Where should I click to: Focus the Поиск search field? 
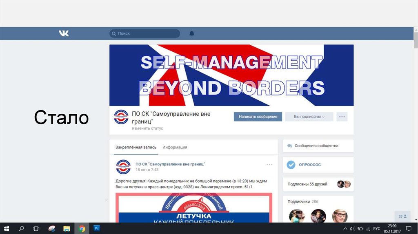click(145, 33)
